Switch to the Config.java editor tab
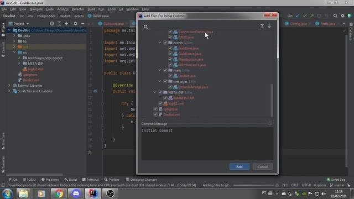Image resolution: width=354 pixels, height=199 pixels. coord(298,24)
